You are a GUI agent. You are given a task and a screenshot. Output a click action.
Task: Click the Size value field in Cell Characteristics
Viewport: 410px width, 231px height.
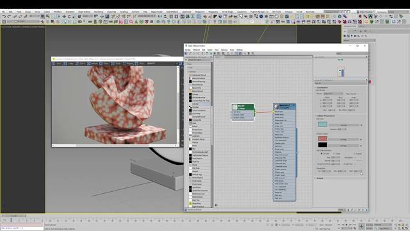click(334, 157)
